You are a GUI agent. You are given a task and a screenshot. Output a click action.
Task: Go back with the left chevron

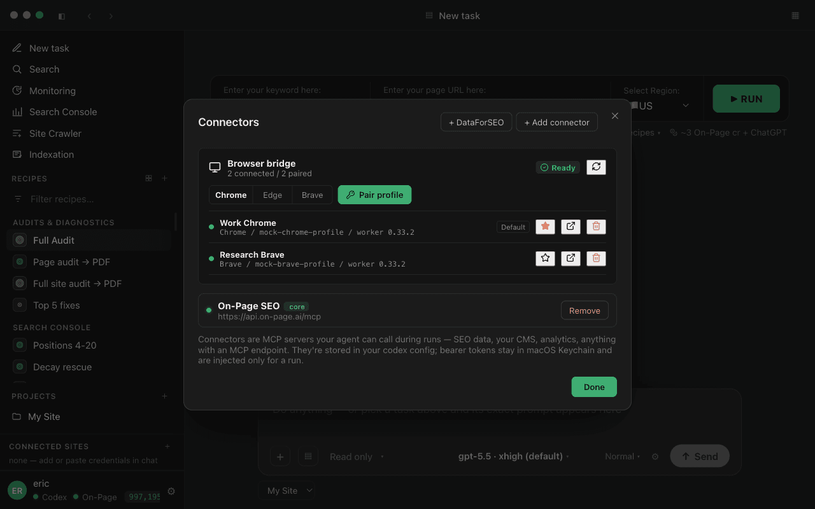click(89, 16)
